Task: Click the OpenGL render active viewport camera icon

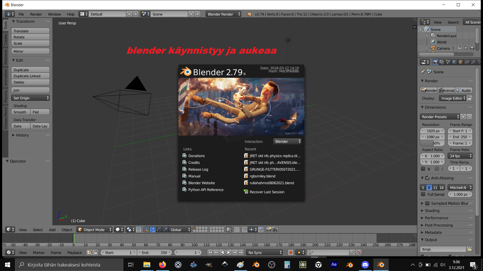Action: [x=269, y=230]
